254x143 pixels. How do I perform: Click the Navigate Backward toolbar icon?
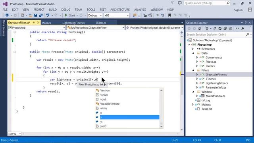pos(7,15)
